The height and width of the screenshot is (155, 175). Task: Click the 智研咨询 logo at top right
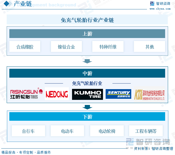pyautogui.click(x=160, y=3)
